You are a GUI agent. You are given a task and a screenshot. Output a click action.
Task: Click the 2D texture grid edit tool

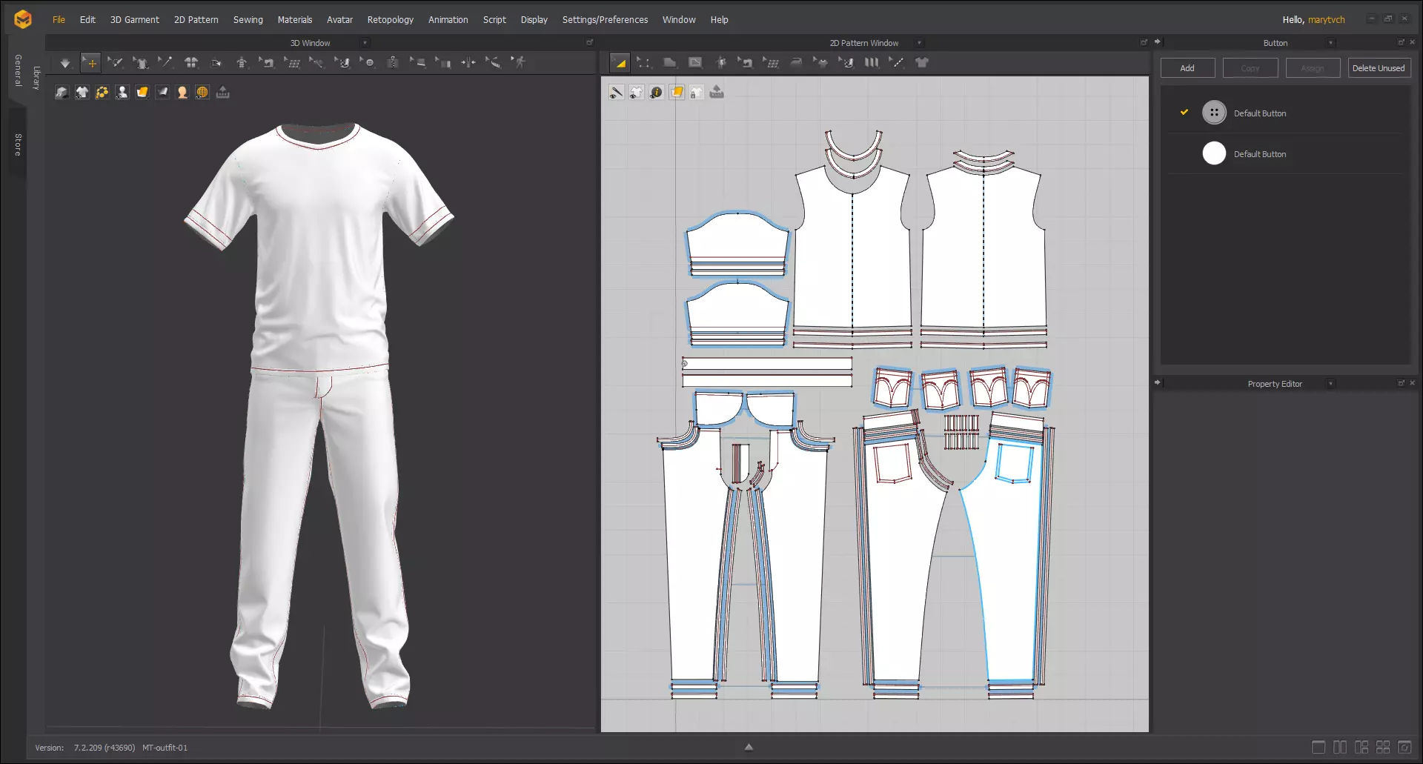click(x=771, y=63)
